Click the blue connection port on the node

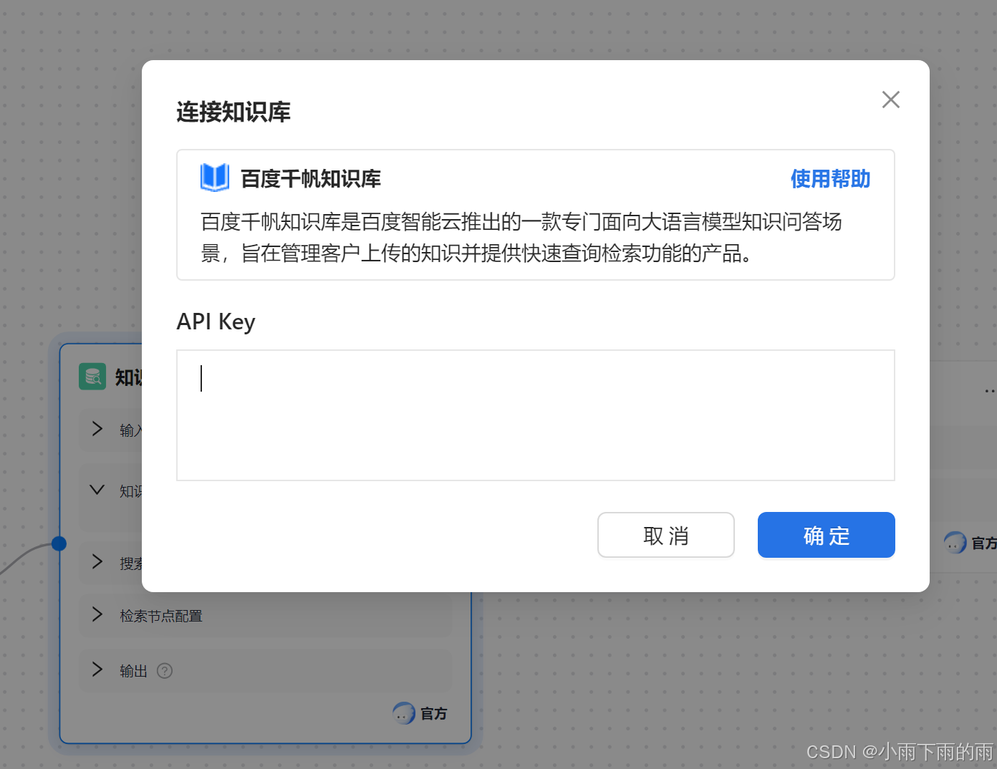(59, 543)
